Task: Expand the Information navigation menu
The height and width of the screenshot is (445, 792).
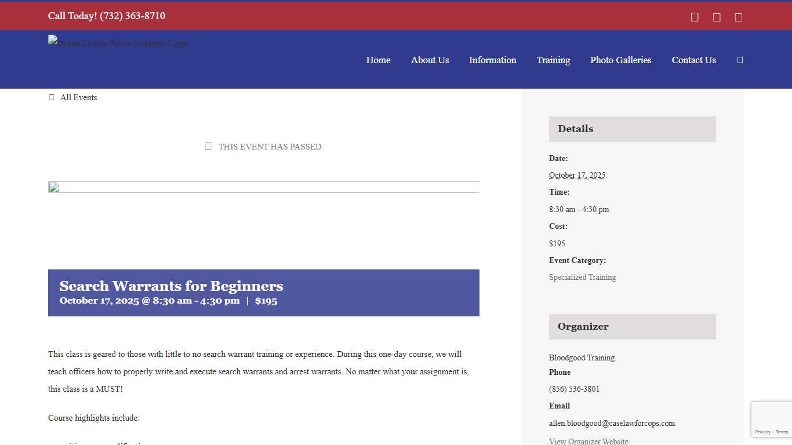Action: (492, 60)
